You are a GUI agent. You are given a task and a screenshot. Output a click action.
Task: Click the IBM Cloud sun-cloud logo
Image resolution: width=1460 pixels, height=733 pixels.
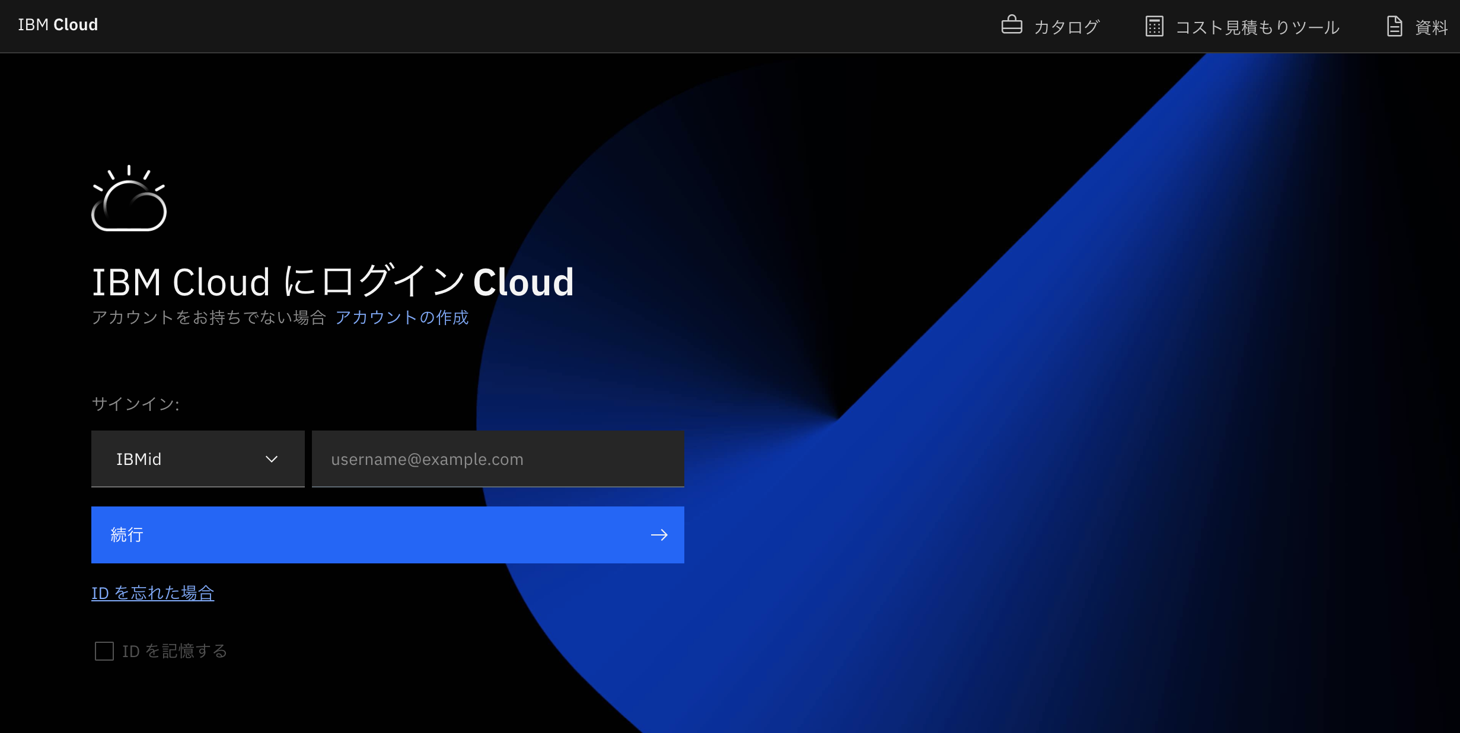coord(129,199)
